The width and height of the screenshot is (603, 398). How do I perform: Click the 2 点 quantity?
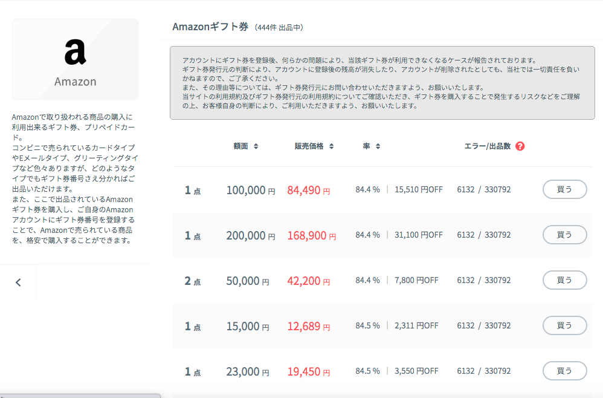[192, 281]
